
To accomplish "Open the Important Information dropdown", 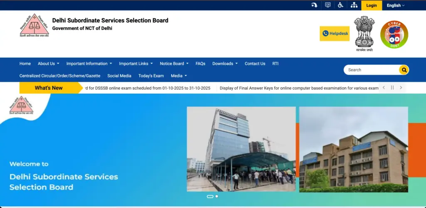I will tap(89, 64).
